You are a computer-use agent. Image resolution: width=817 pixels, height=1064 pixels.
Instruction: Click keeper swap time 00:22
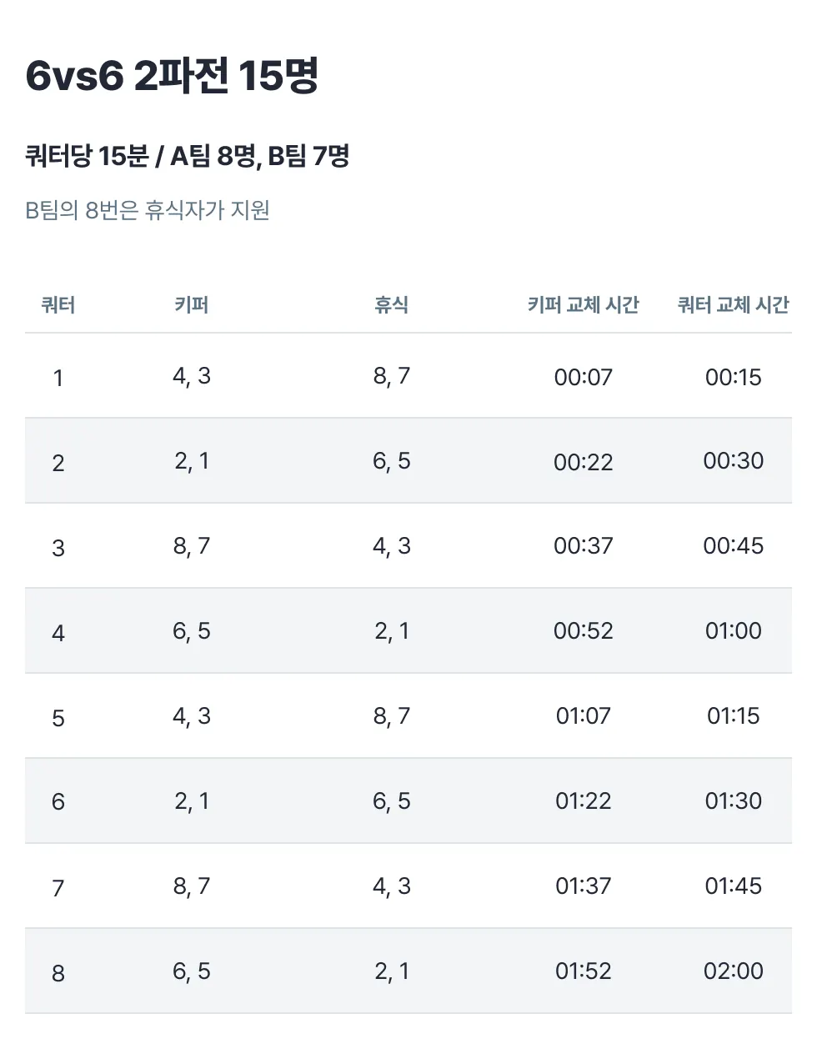(x=584, y=463)
